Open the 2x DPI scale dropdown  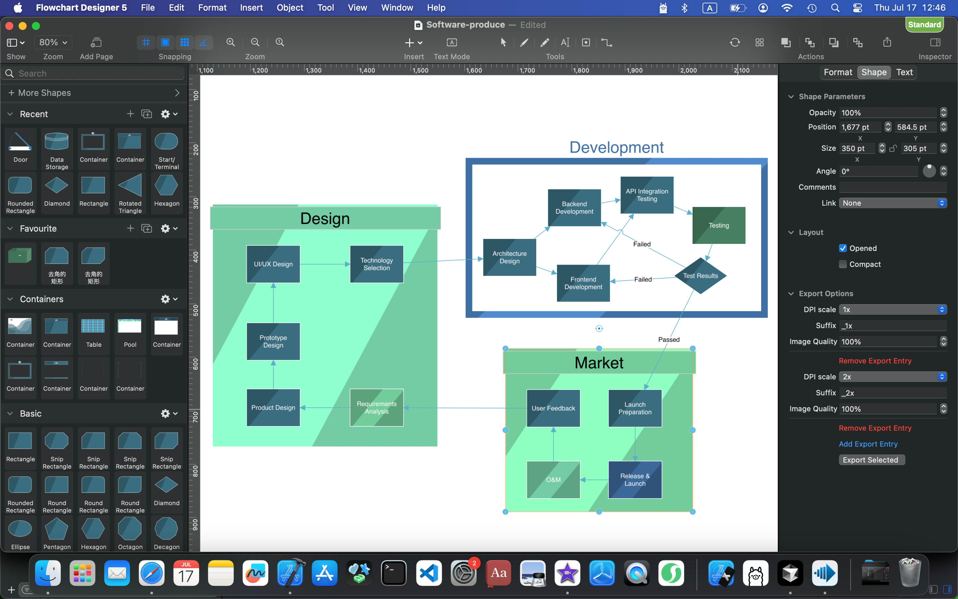click(893, 377)
